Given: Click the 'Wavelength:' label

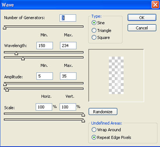Looking at the screenshot, I should (x=16, y=46).
